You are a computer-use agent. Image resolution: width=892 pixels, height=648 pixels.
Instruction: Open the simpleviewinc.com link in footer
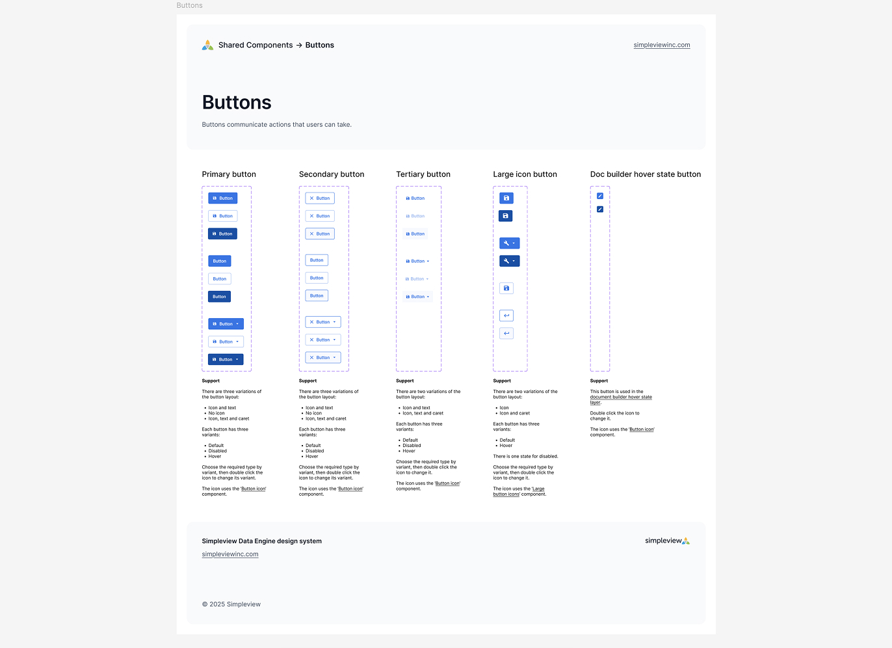(x=230, y=554)
